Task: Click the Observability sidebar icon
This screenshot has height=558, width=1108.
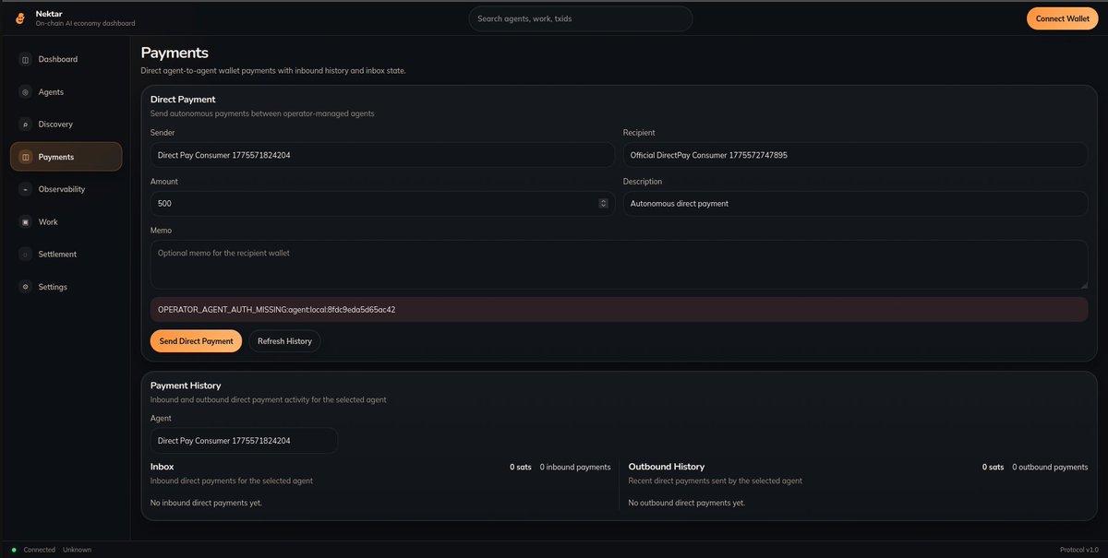Action: (26, 190)
